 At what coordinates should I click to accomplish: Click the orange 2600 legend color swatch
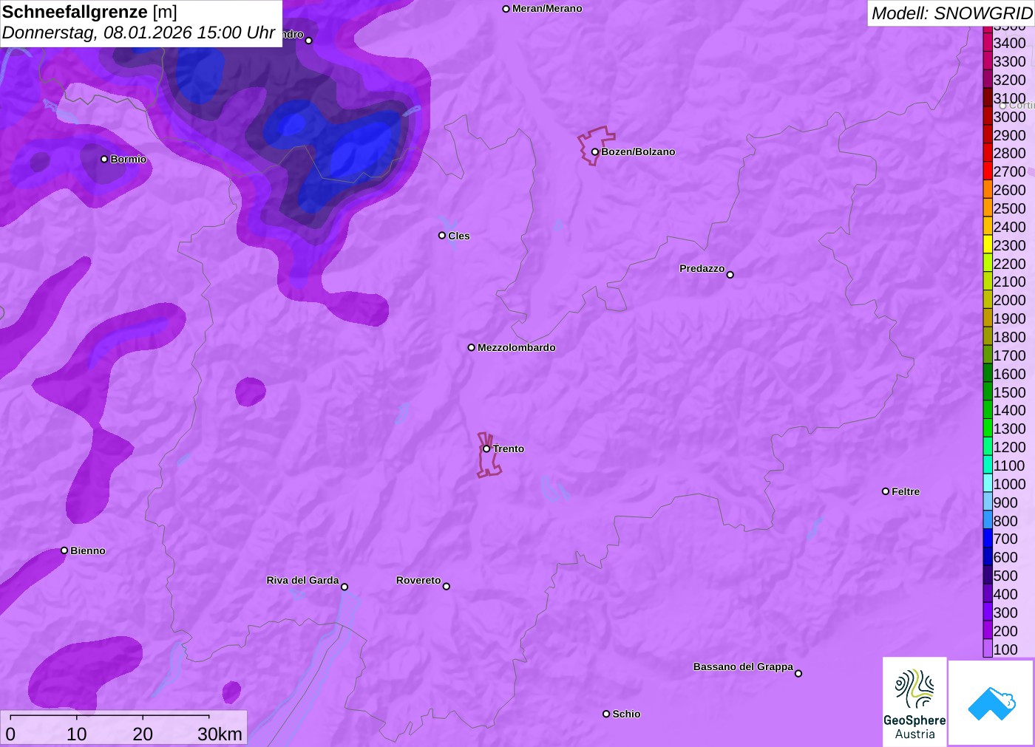(988, 190)
